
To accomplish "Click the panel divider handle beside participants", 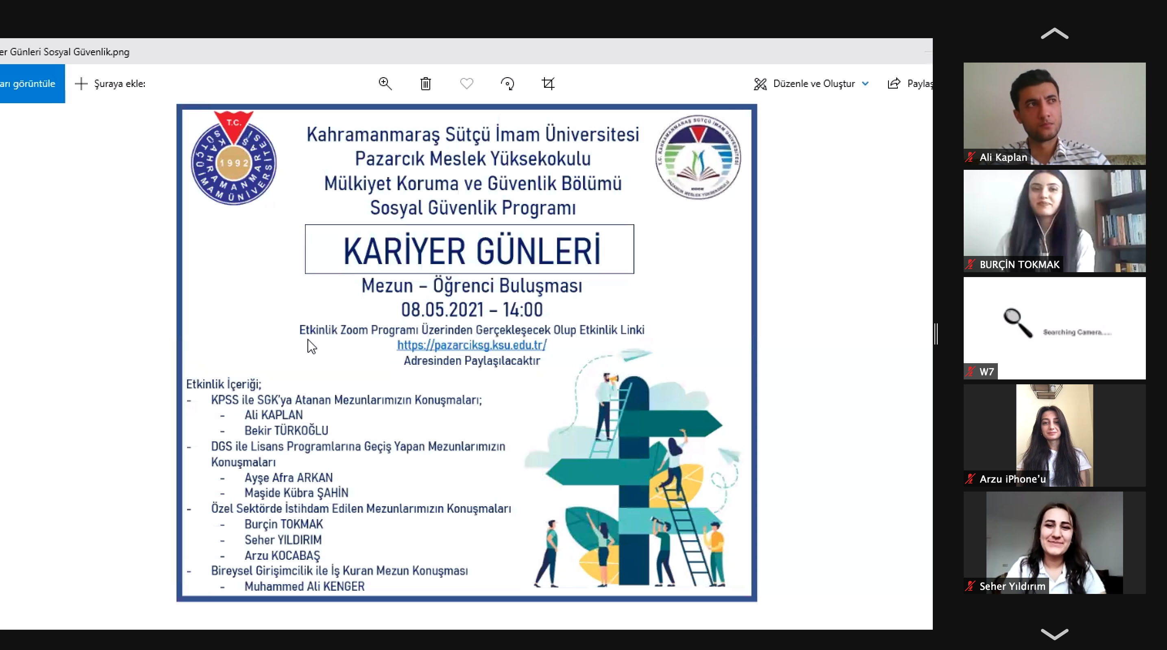I will (936, 334).
